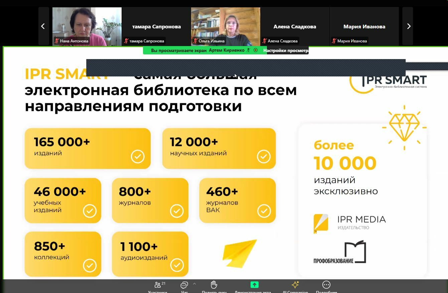Viewport: 448px width, 293px height.
Task: Open the Чат chat panel
Action: point(184,287)
